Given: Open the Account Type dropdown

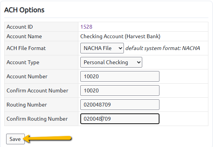Looking at the screenshot, I should 111,62.
